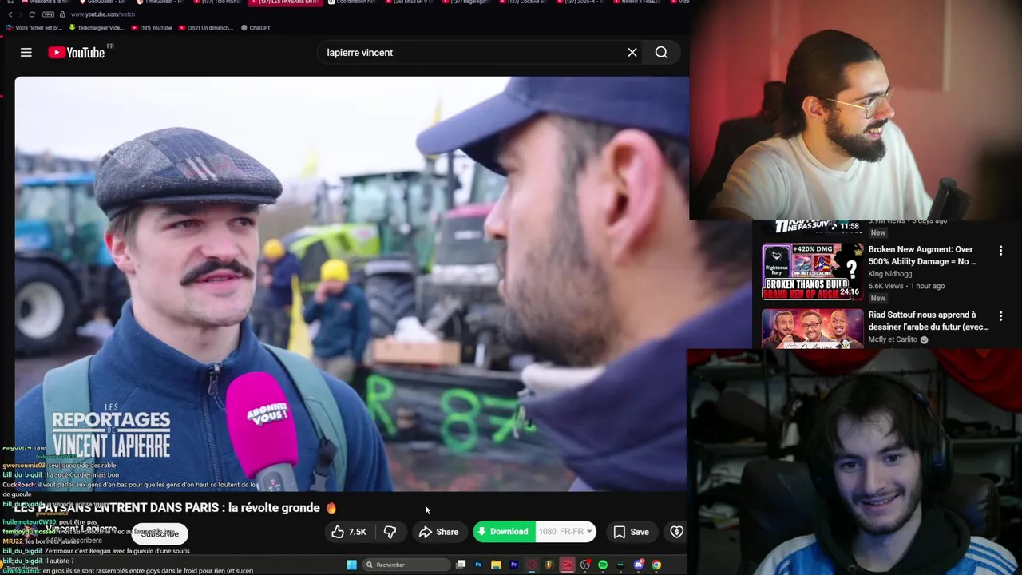
Task: Open 'Broken New Augment' video title
Action: [922, 256]
